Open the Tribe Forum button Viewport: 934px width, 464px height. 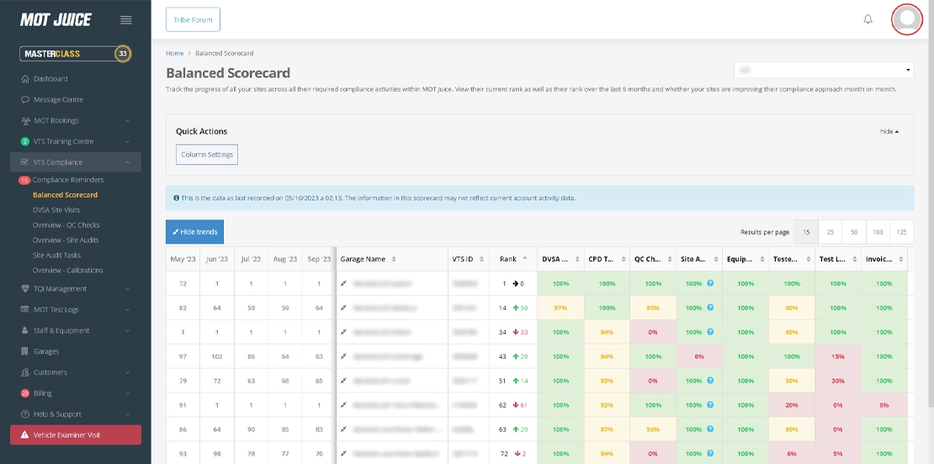(193, 19)
